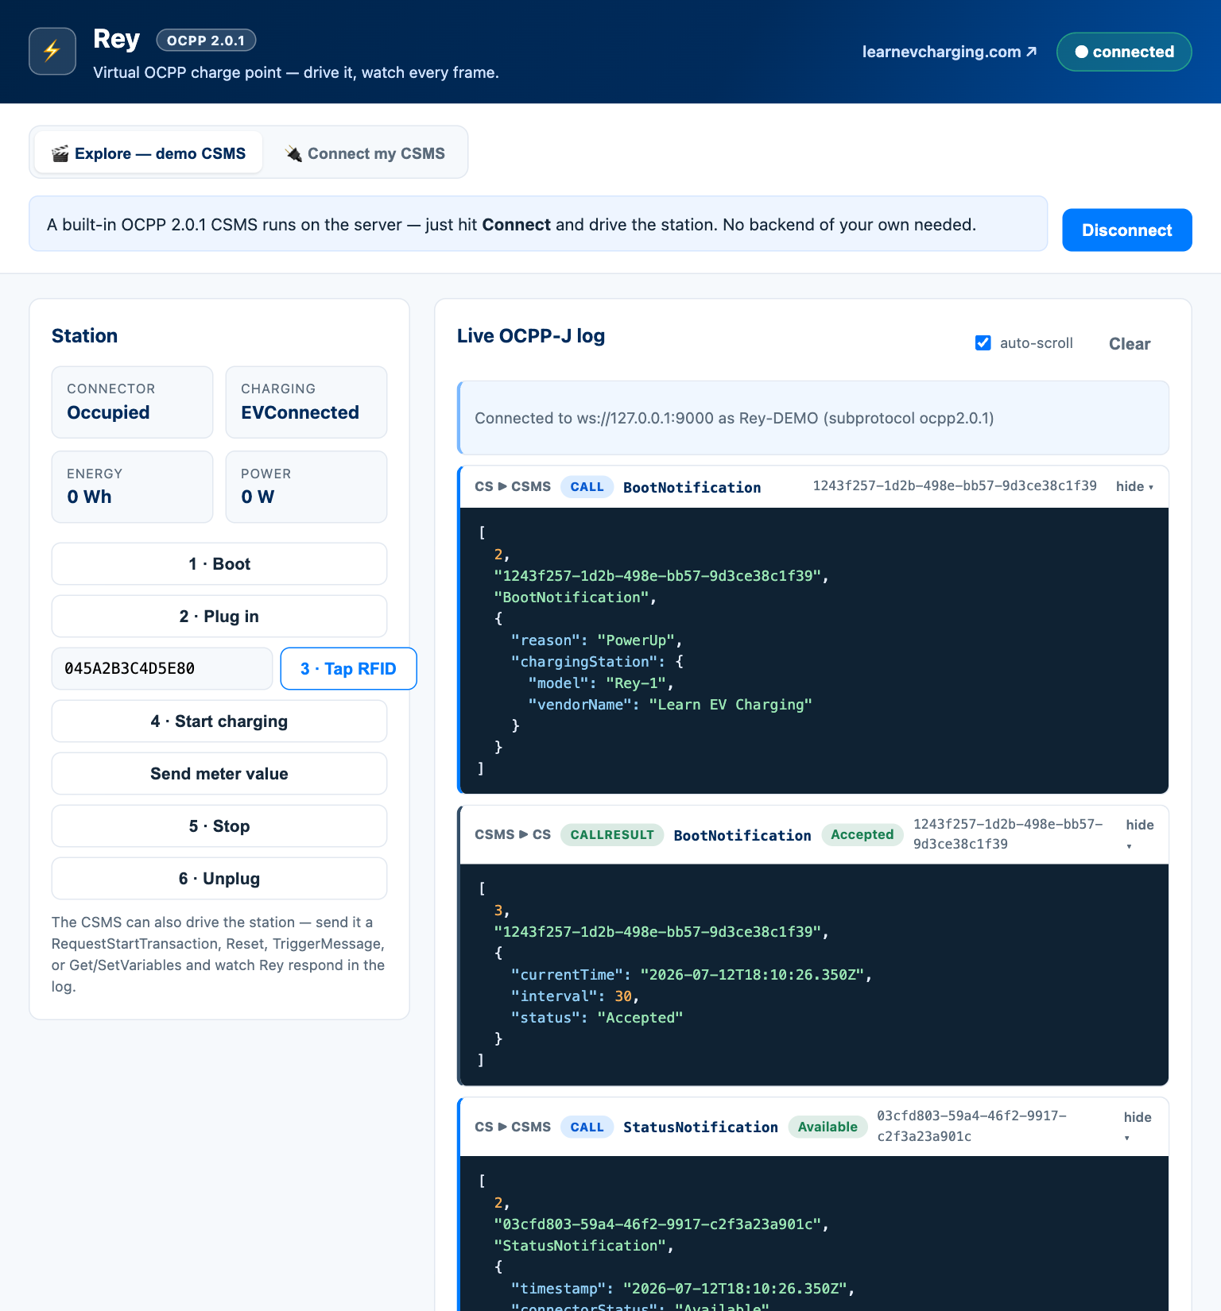Click the Disconnect button
1221x1311 pixels.
1127,230
